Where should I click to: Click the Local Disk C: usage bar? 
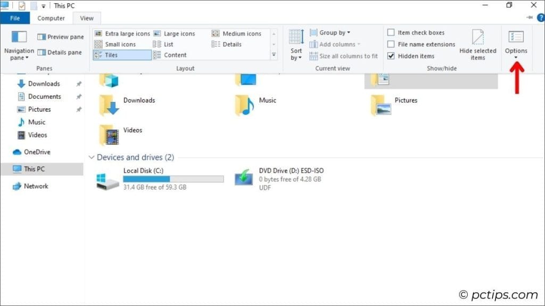[x=173, y=178]
